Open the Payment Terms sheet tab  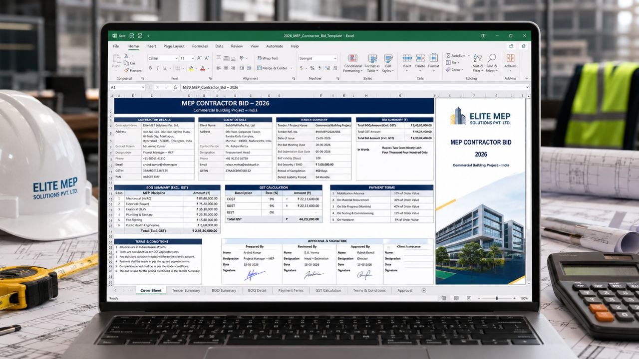click(x=291, y=290)
